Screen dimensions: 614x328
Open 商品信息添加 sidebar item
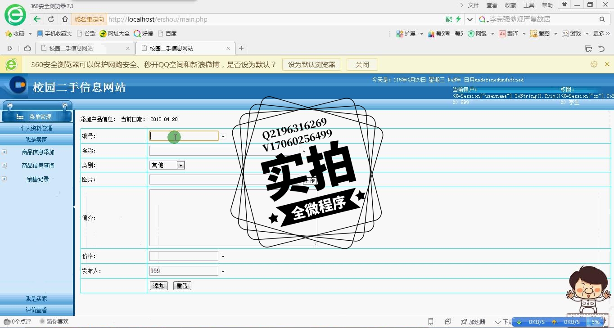click(38, 152)
